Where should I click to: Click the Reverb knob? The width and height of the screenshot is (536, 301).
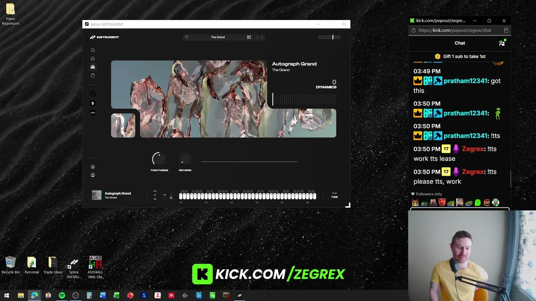185,159
